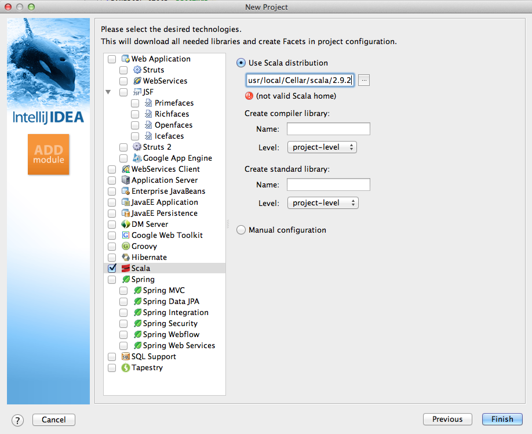This screenshot has height=434, width=532.
Task: Click the red Scala icon
Action: tap(126, 268)
